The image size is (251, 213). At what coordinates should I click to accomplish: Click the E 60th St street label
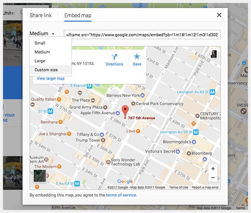pyautogui.click(x=177, y=123)
